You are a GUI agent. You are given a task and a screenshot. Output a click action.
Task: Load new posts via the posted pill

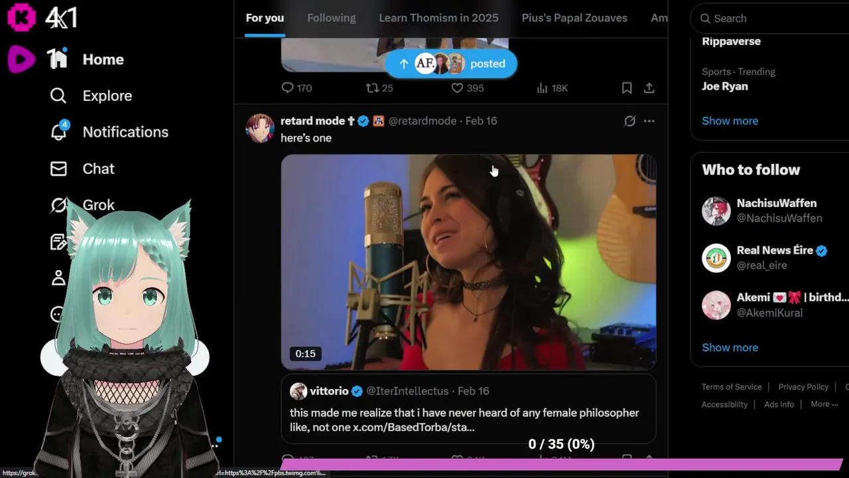click(451, 64)
